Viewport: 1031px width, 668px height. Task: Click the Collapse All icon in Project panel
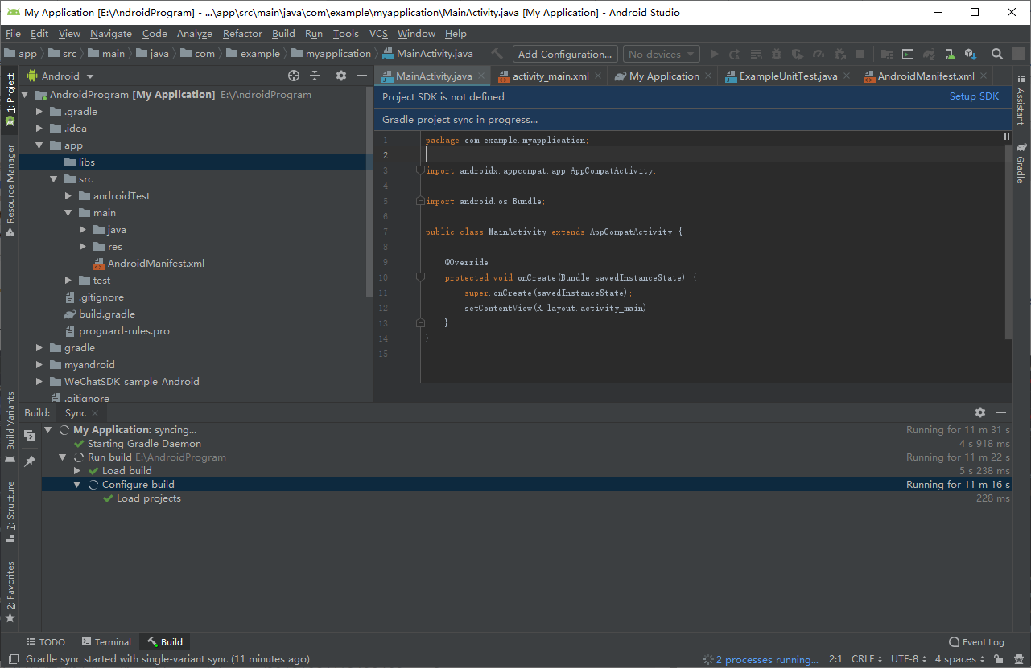(315, 76)
